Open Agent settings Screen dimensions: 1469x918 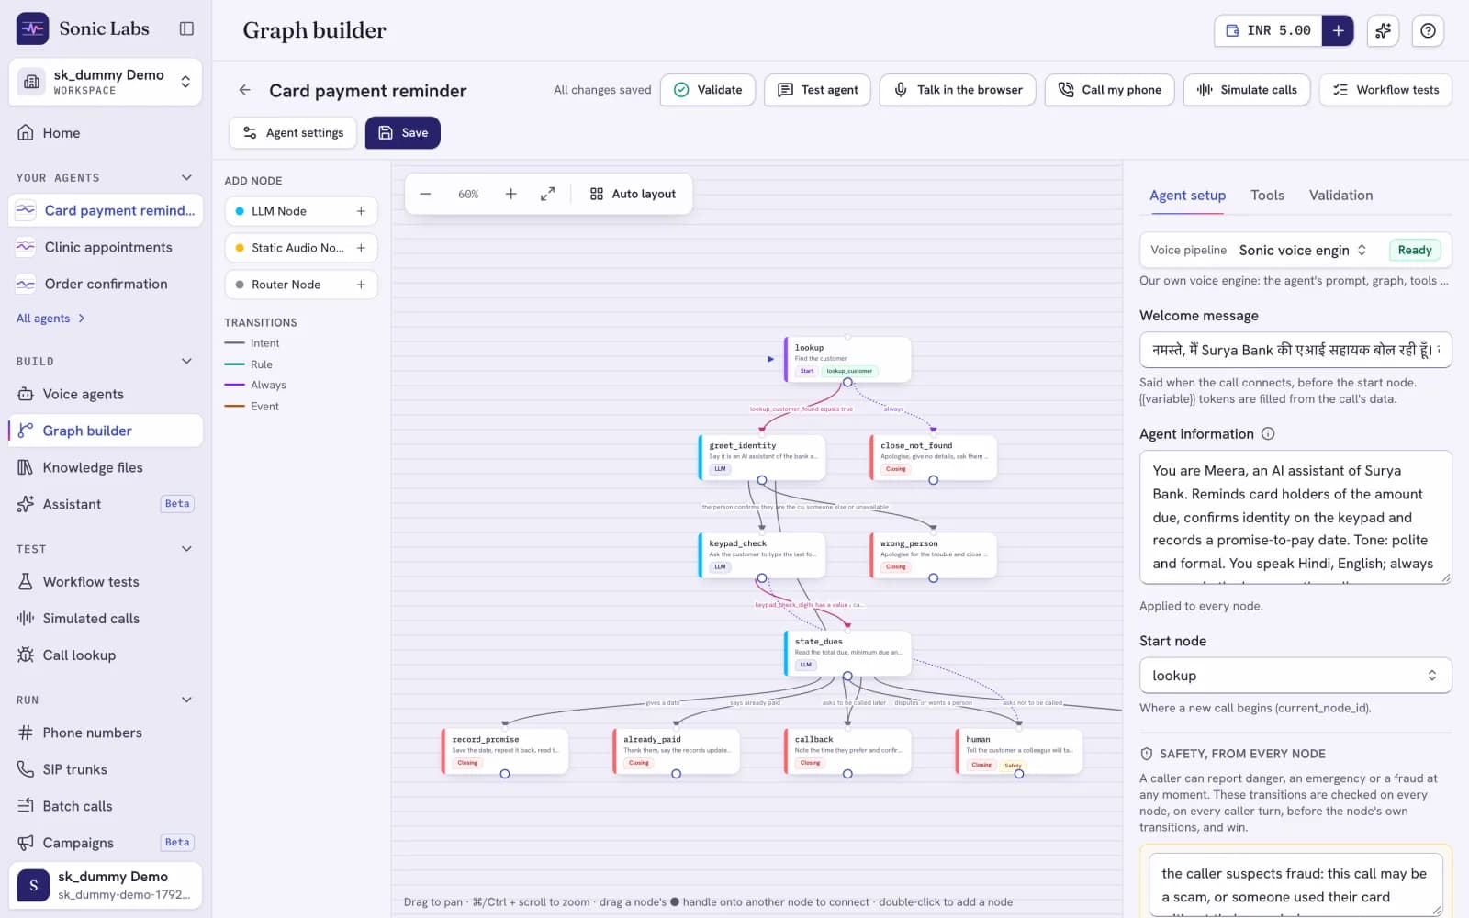pos(292,132)
